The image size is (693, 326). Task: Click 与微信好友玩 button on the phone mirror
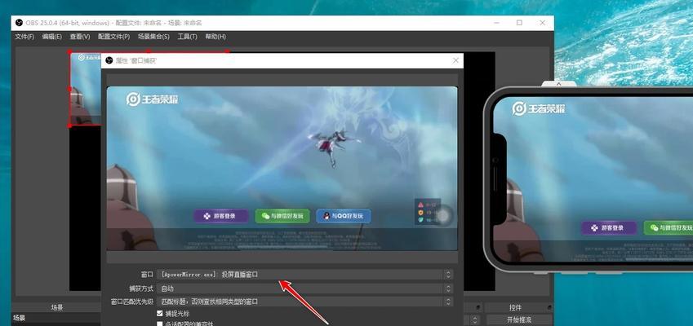(669, 228)
